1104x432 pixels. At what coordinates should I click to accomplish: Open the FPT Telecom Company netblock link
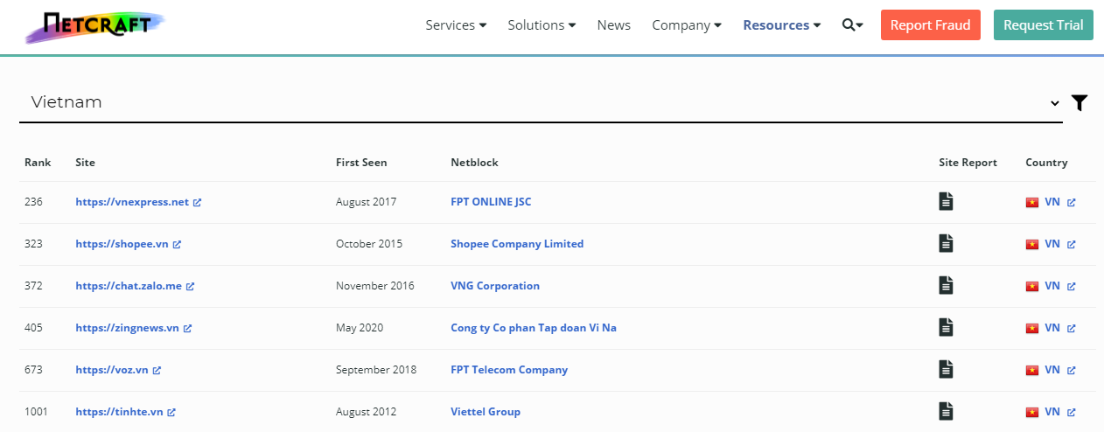pos(509,370)
